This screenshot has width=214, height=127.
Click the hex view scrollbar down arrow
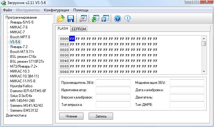[x=204, y=72]
